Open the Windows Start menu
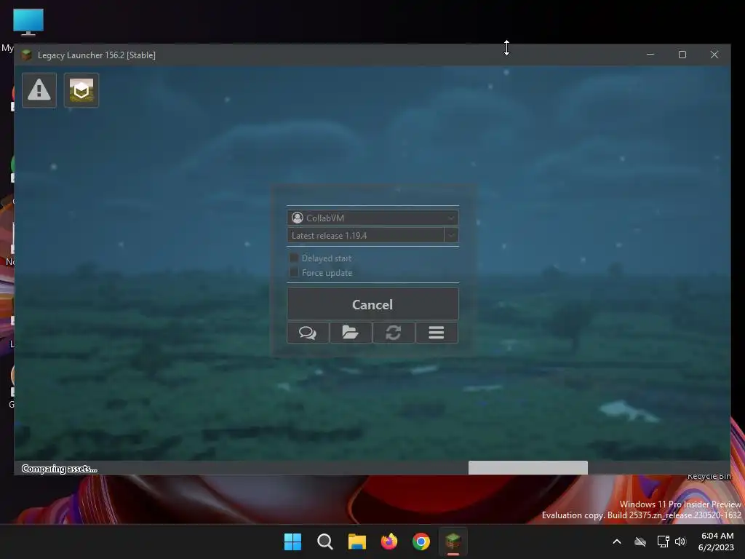This screenshot has height=559, width=745. 292,542
